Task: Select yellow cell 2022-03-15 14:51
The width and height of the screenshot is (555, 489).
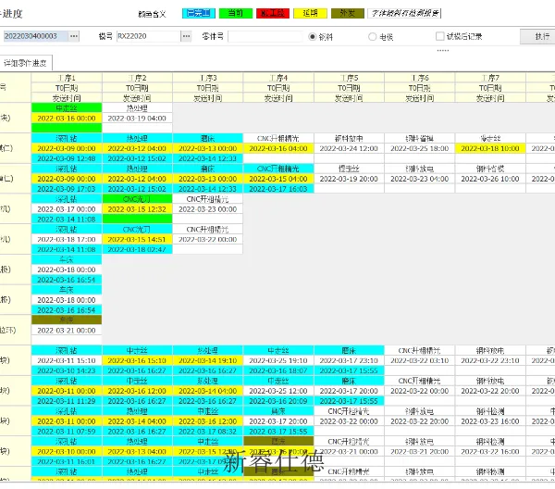Action: point(137,239)
